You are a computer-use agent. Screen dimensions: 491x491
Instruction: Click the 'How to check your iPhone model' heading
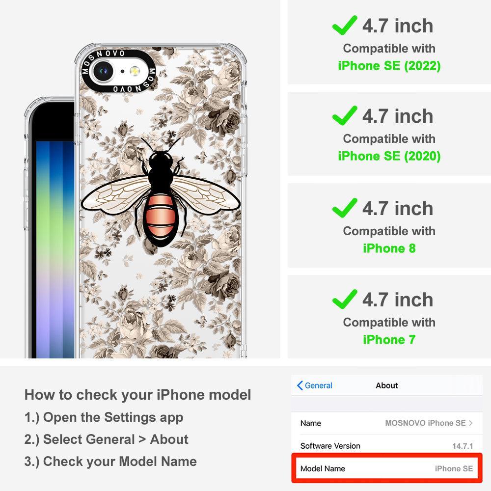click(x=138, y=395)
